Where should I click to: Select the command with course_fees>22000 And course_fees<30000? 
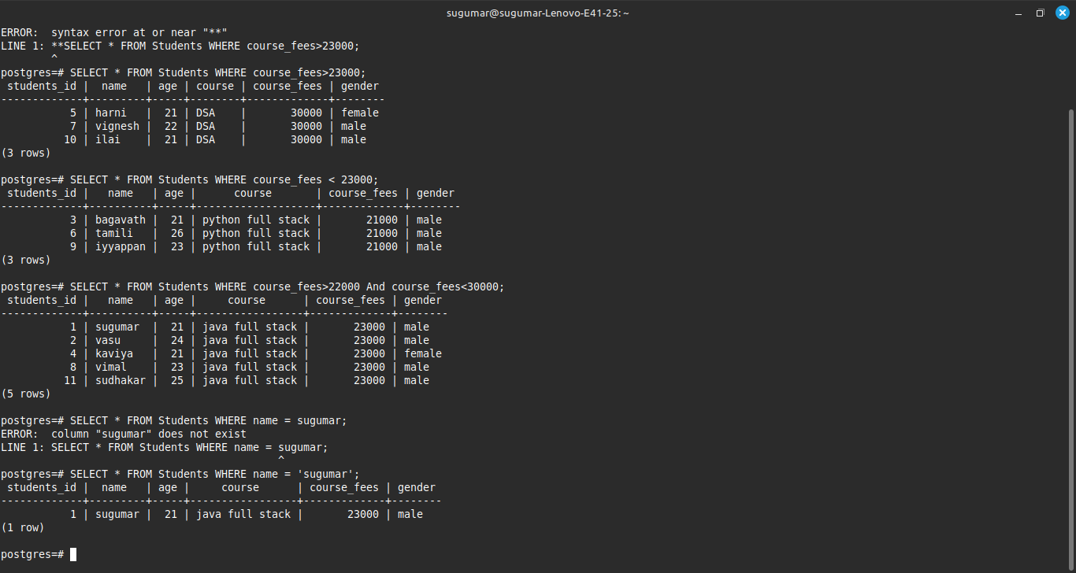coord(288,286)
